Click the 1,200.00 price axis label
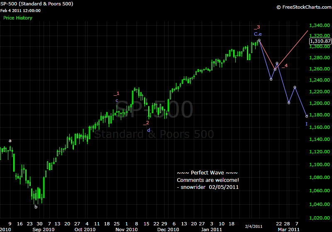 pyautogui.click(x=320, y=103)
